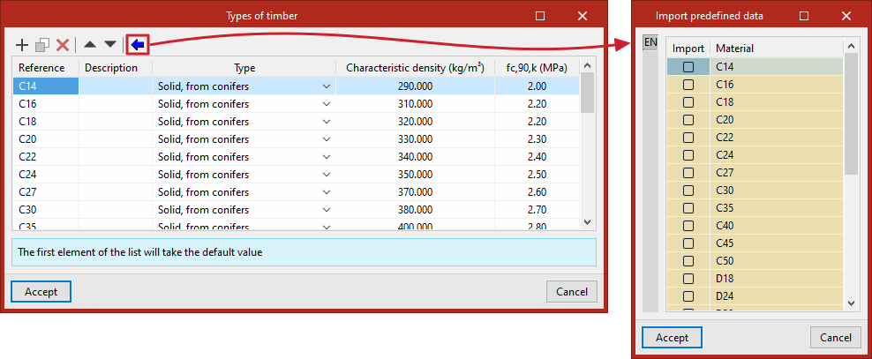
Task: Accept in Import predefined data window
Action: pos(672,337)
